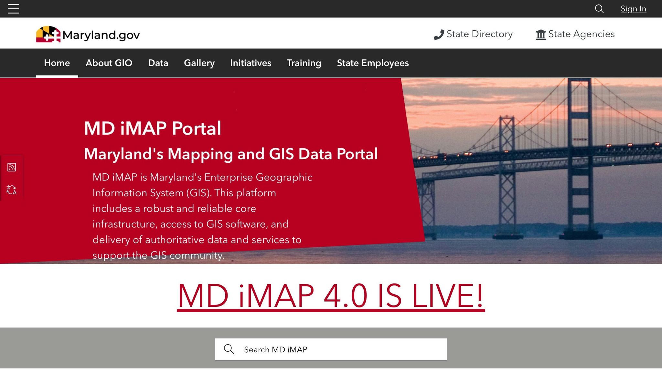Open the Training menu item
The width and height of the screenshot is (662, 372).
(x=304, y=63)
